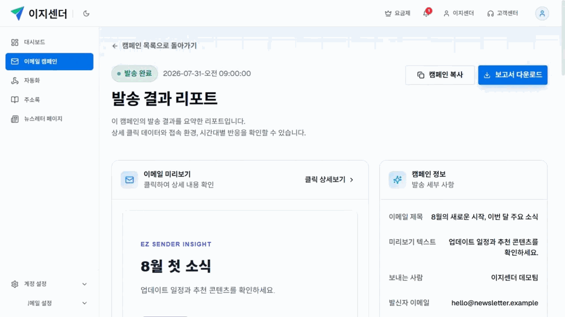Open 자동화 sidebar item

pos(49,81)
